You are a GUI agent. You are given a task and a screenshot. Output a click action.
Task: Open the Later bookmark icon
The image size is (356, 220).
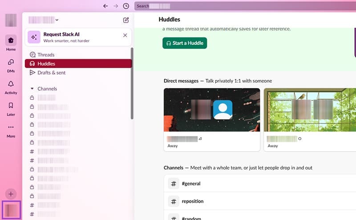pyautogui.click(x=11, y=106)
